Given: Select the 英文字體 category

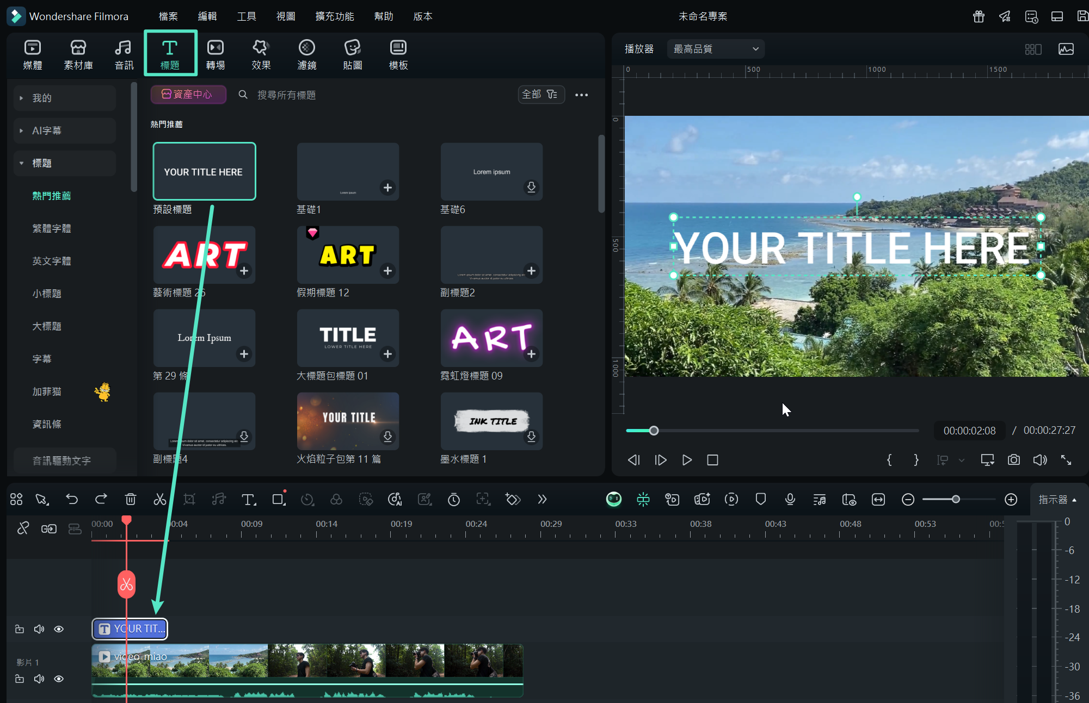Looking at the screenshot, I should pos(52,261).
